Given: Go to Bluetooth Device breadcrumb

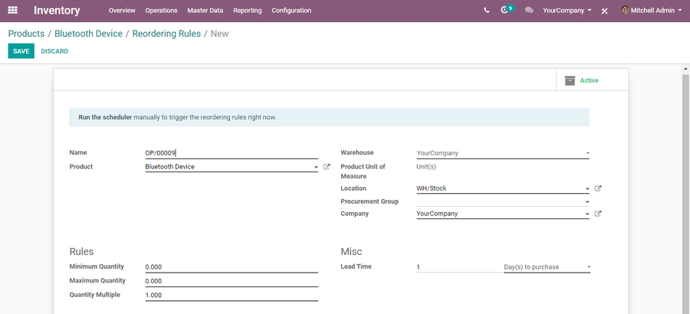Looking at the screenshot, I should 88,34.
